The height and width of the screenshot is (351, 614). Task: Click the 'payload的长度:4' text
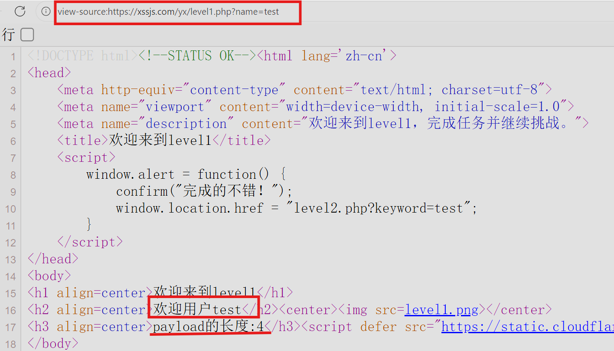tap(209, 327)
